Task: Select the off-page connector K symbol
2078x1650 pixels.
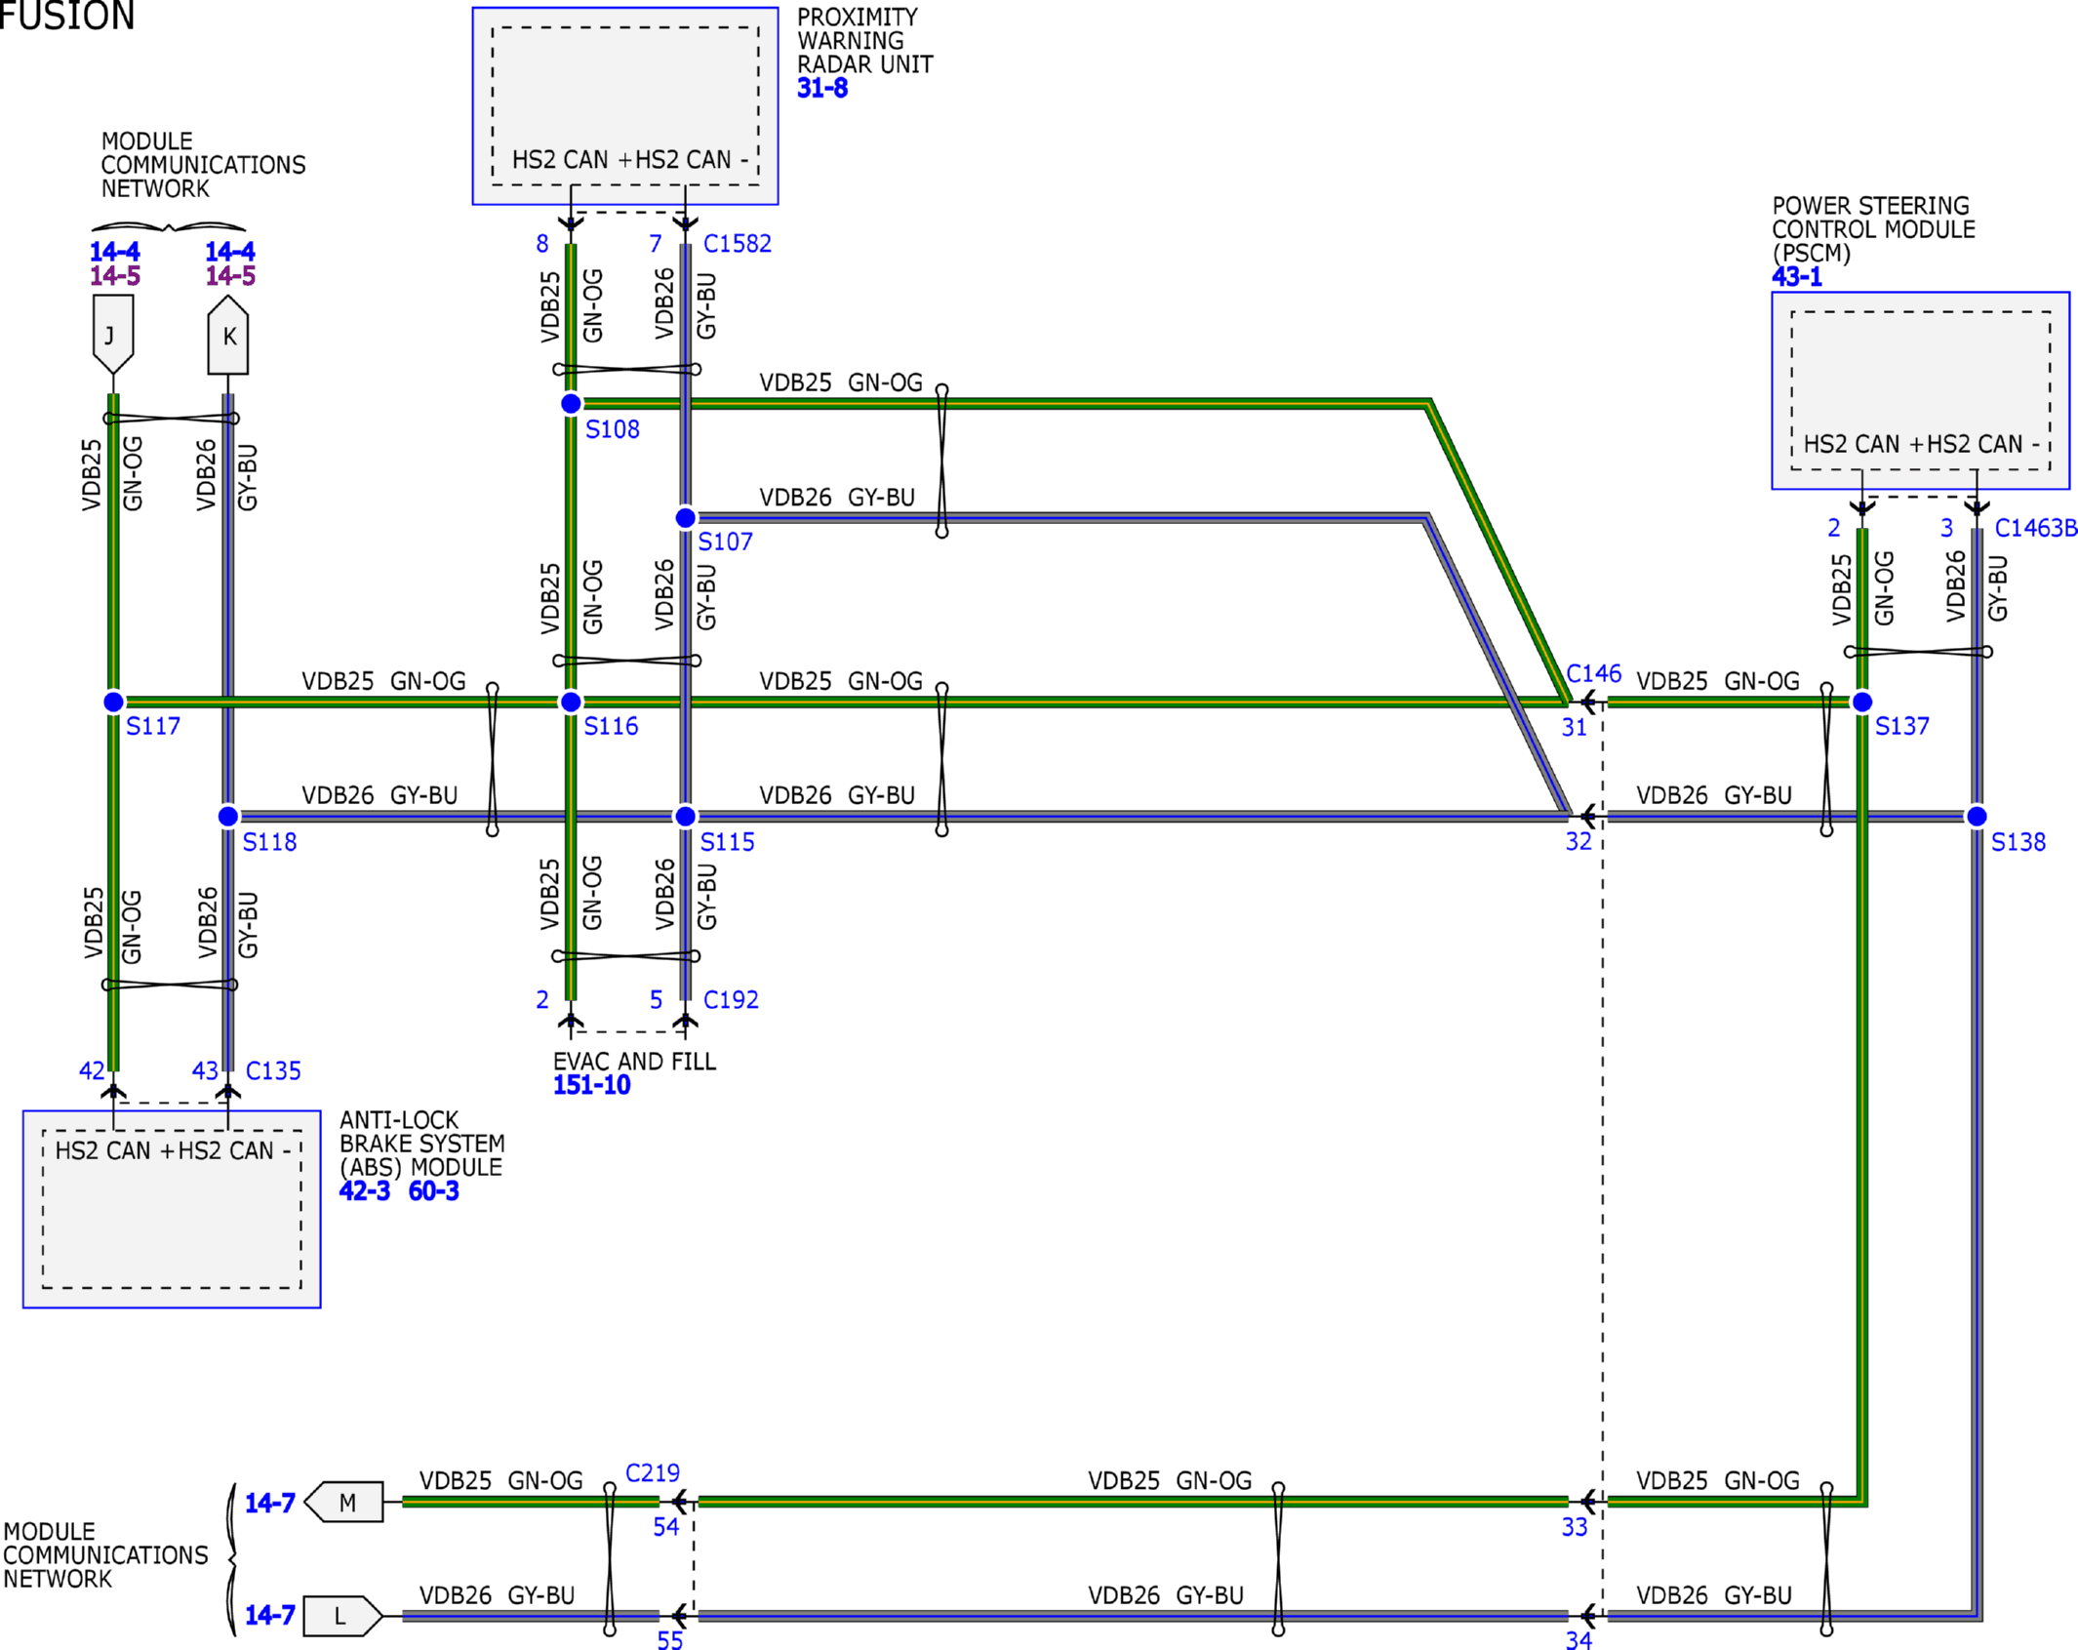Action: pyautogui.click(x=228, y=335)
